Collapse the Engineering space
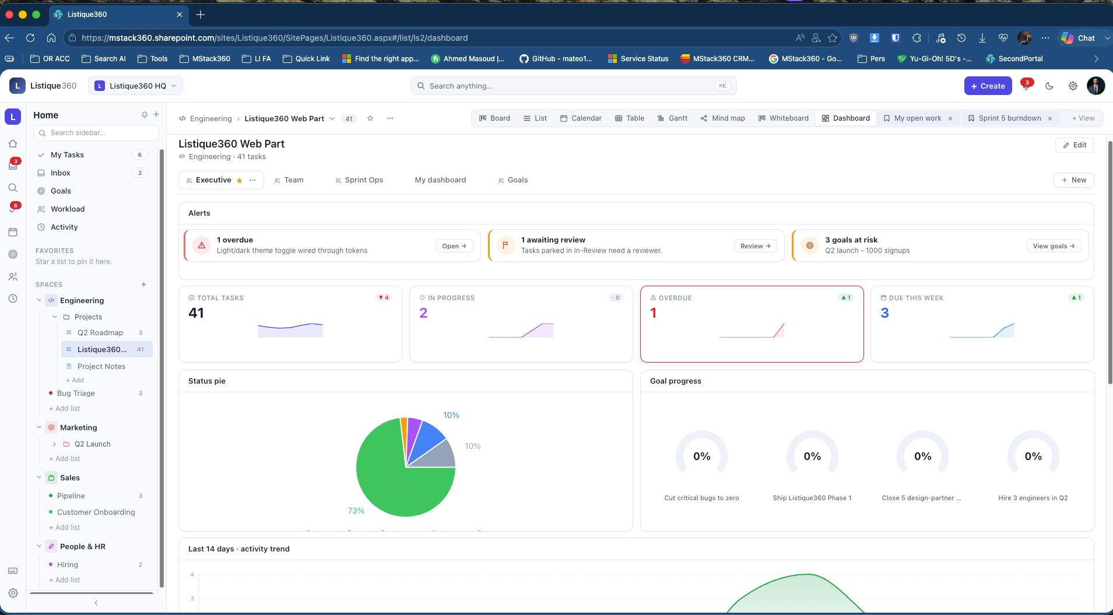The width and height of the screenshot is (1113, 615). [39, 300]
